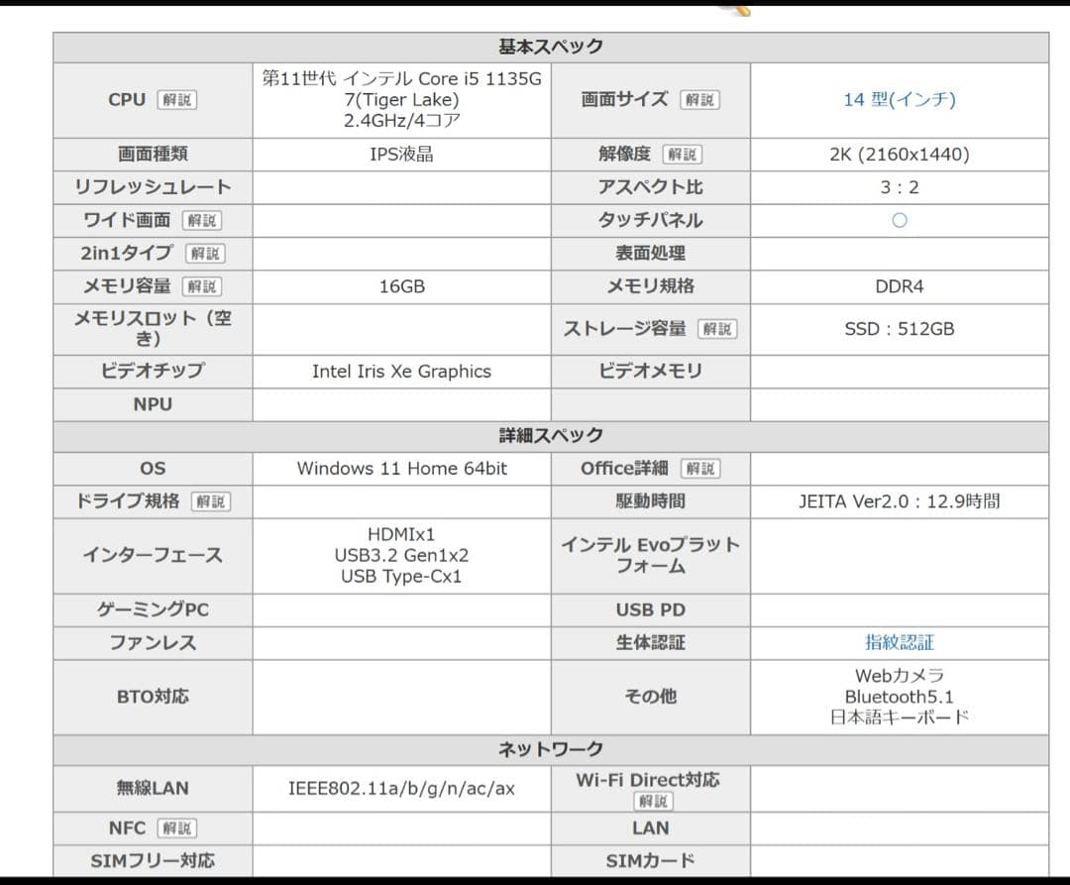
Task: Click the 指紋認証 fingerprint authentication link
Action: pyautogui.click(x=899, y=642)
